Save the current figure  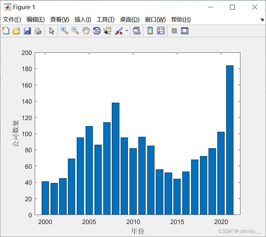click(x=27, y=31)
